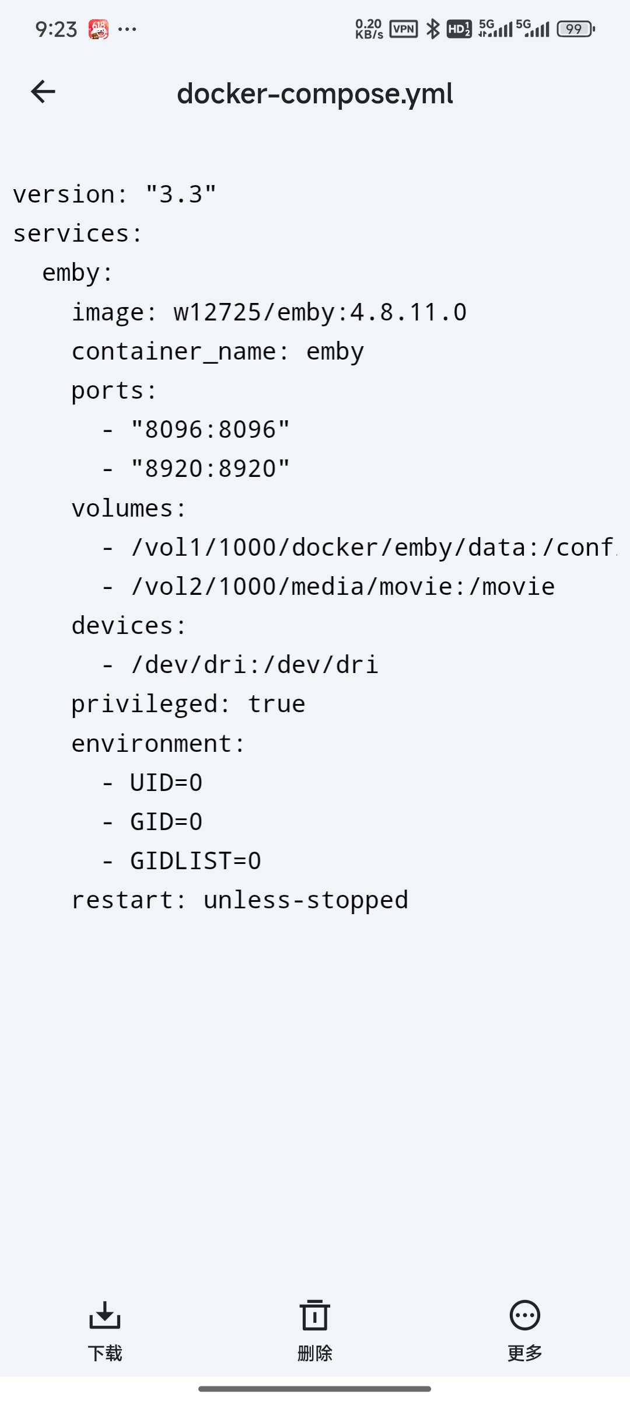Tap the privileged: true line
Viewport: 630px width, 1401px height.
point(188,704)
